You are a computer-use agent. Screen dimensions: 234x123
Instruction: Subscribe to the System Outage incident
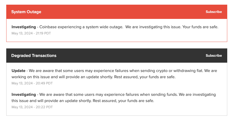[x=214, y=12]
